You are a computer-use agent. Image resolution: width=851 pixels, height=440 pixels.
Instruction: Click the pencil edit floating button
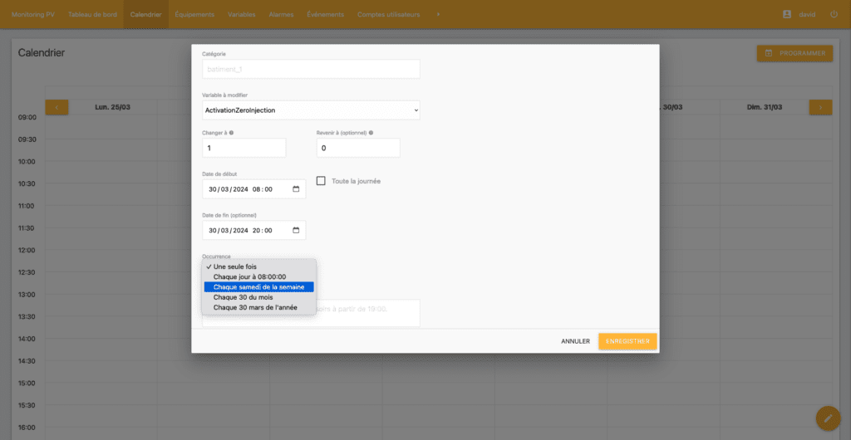[828, 418]
